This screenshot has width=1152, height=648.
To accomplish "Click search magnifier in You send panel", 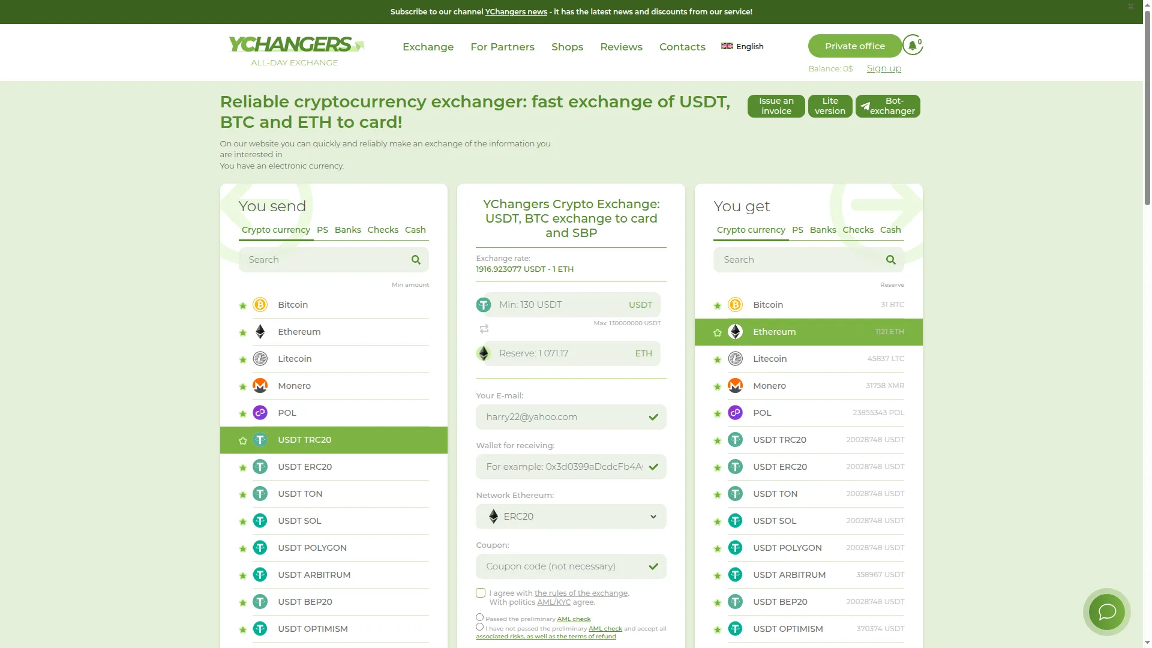I will (416, 260).
